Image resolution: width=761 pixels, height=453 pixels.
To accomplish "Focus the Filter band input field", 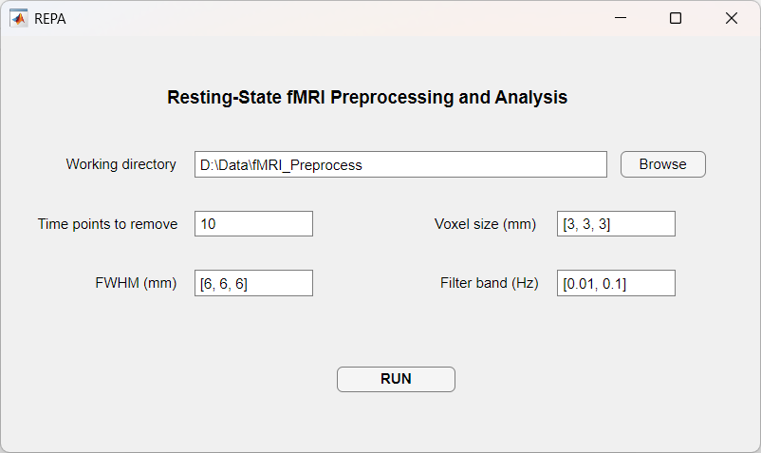I will (616, 283).
